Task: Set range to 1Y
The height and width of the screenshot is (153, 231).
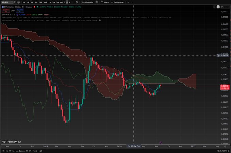Action: point(27,151)
